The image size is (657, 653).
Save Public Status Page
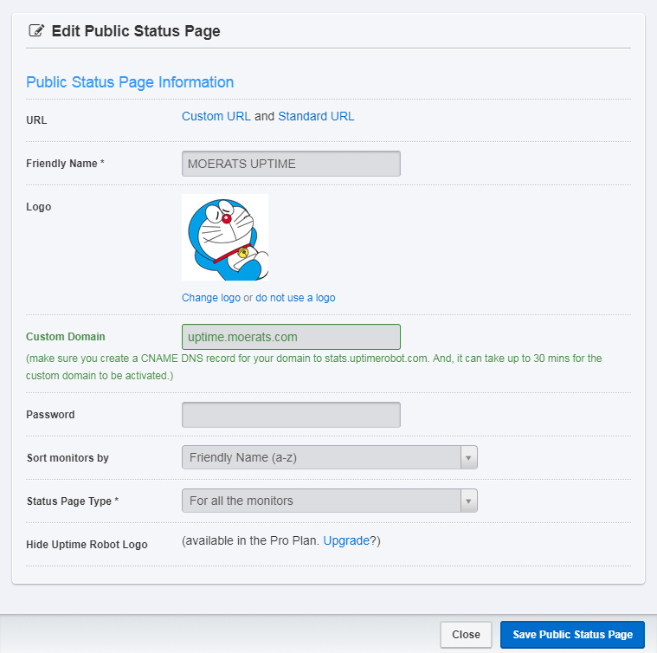coord(572,635)
